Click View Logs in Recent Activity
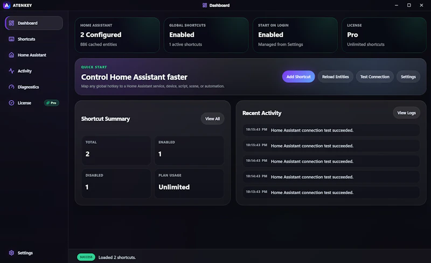This screenshot has height=263, width=431. [x=406, y=113]
